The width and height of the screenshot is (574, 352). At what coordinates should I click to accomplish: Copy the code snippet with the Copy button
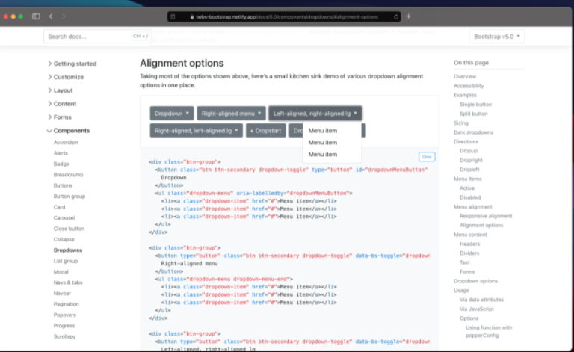click(427, 157)
